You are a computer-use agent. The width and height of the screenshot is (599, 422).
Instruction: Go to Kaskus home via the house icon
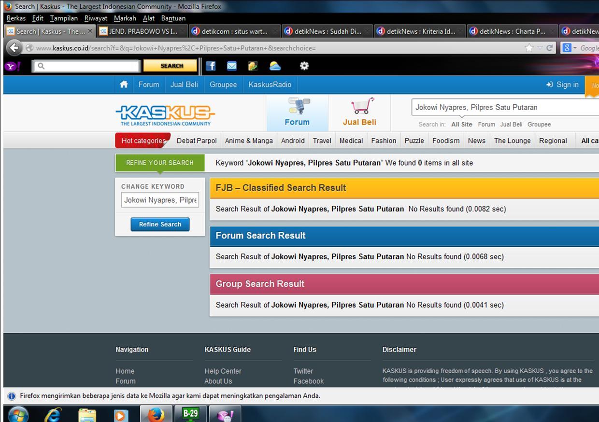tap(124, 84)
